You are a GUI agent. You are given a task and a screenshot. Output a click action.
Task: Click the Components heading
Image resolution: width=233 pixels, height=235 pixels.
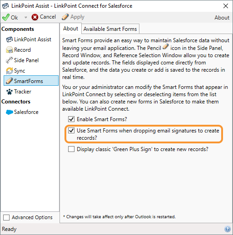point(18,29)
